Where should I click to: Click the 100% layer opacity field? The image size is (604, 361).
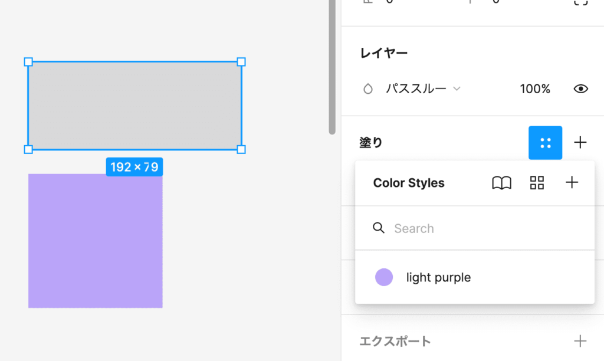pyautogui.click(x=534, y=89)
